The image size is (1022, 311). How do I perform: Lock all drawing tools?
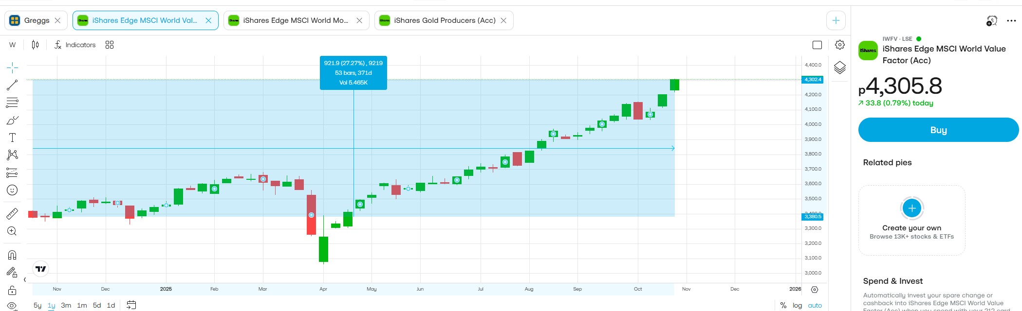coord(12,290)
